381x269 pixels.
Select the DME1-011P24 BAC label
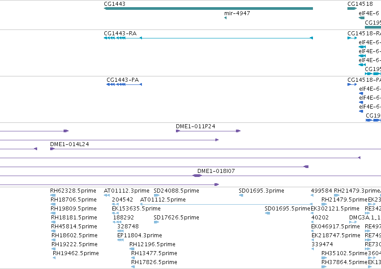pos(195,126)
